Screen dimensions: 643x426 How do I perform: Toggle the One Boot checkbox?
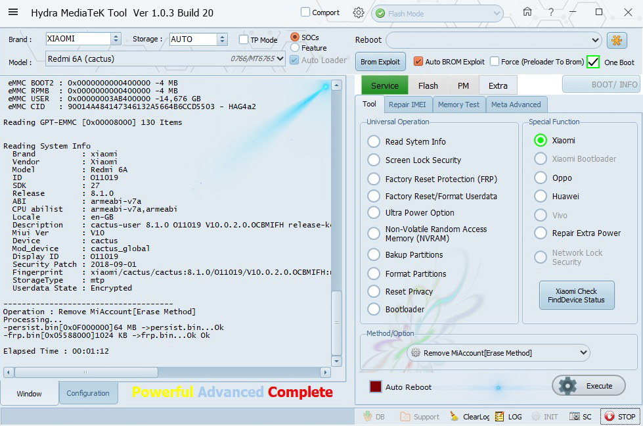(x=593, y=62)
